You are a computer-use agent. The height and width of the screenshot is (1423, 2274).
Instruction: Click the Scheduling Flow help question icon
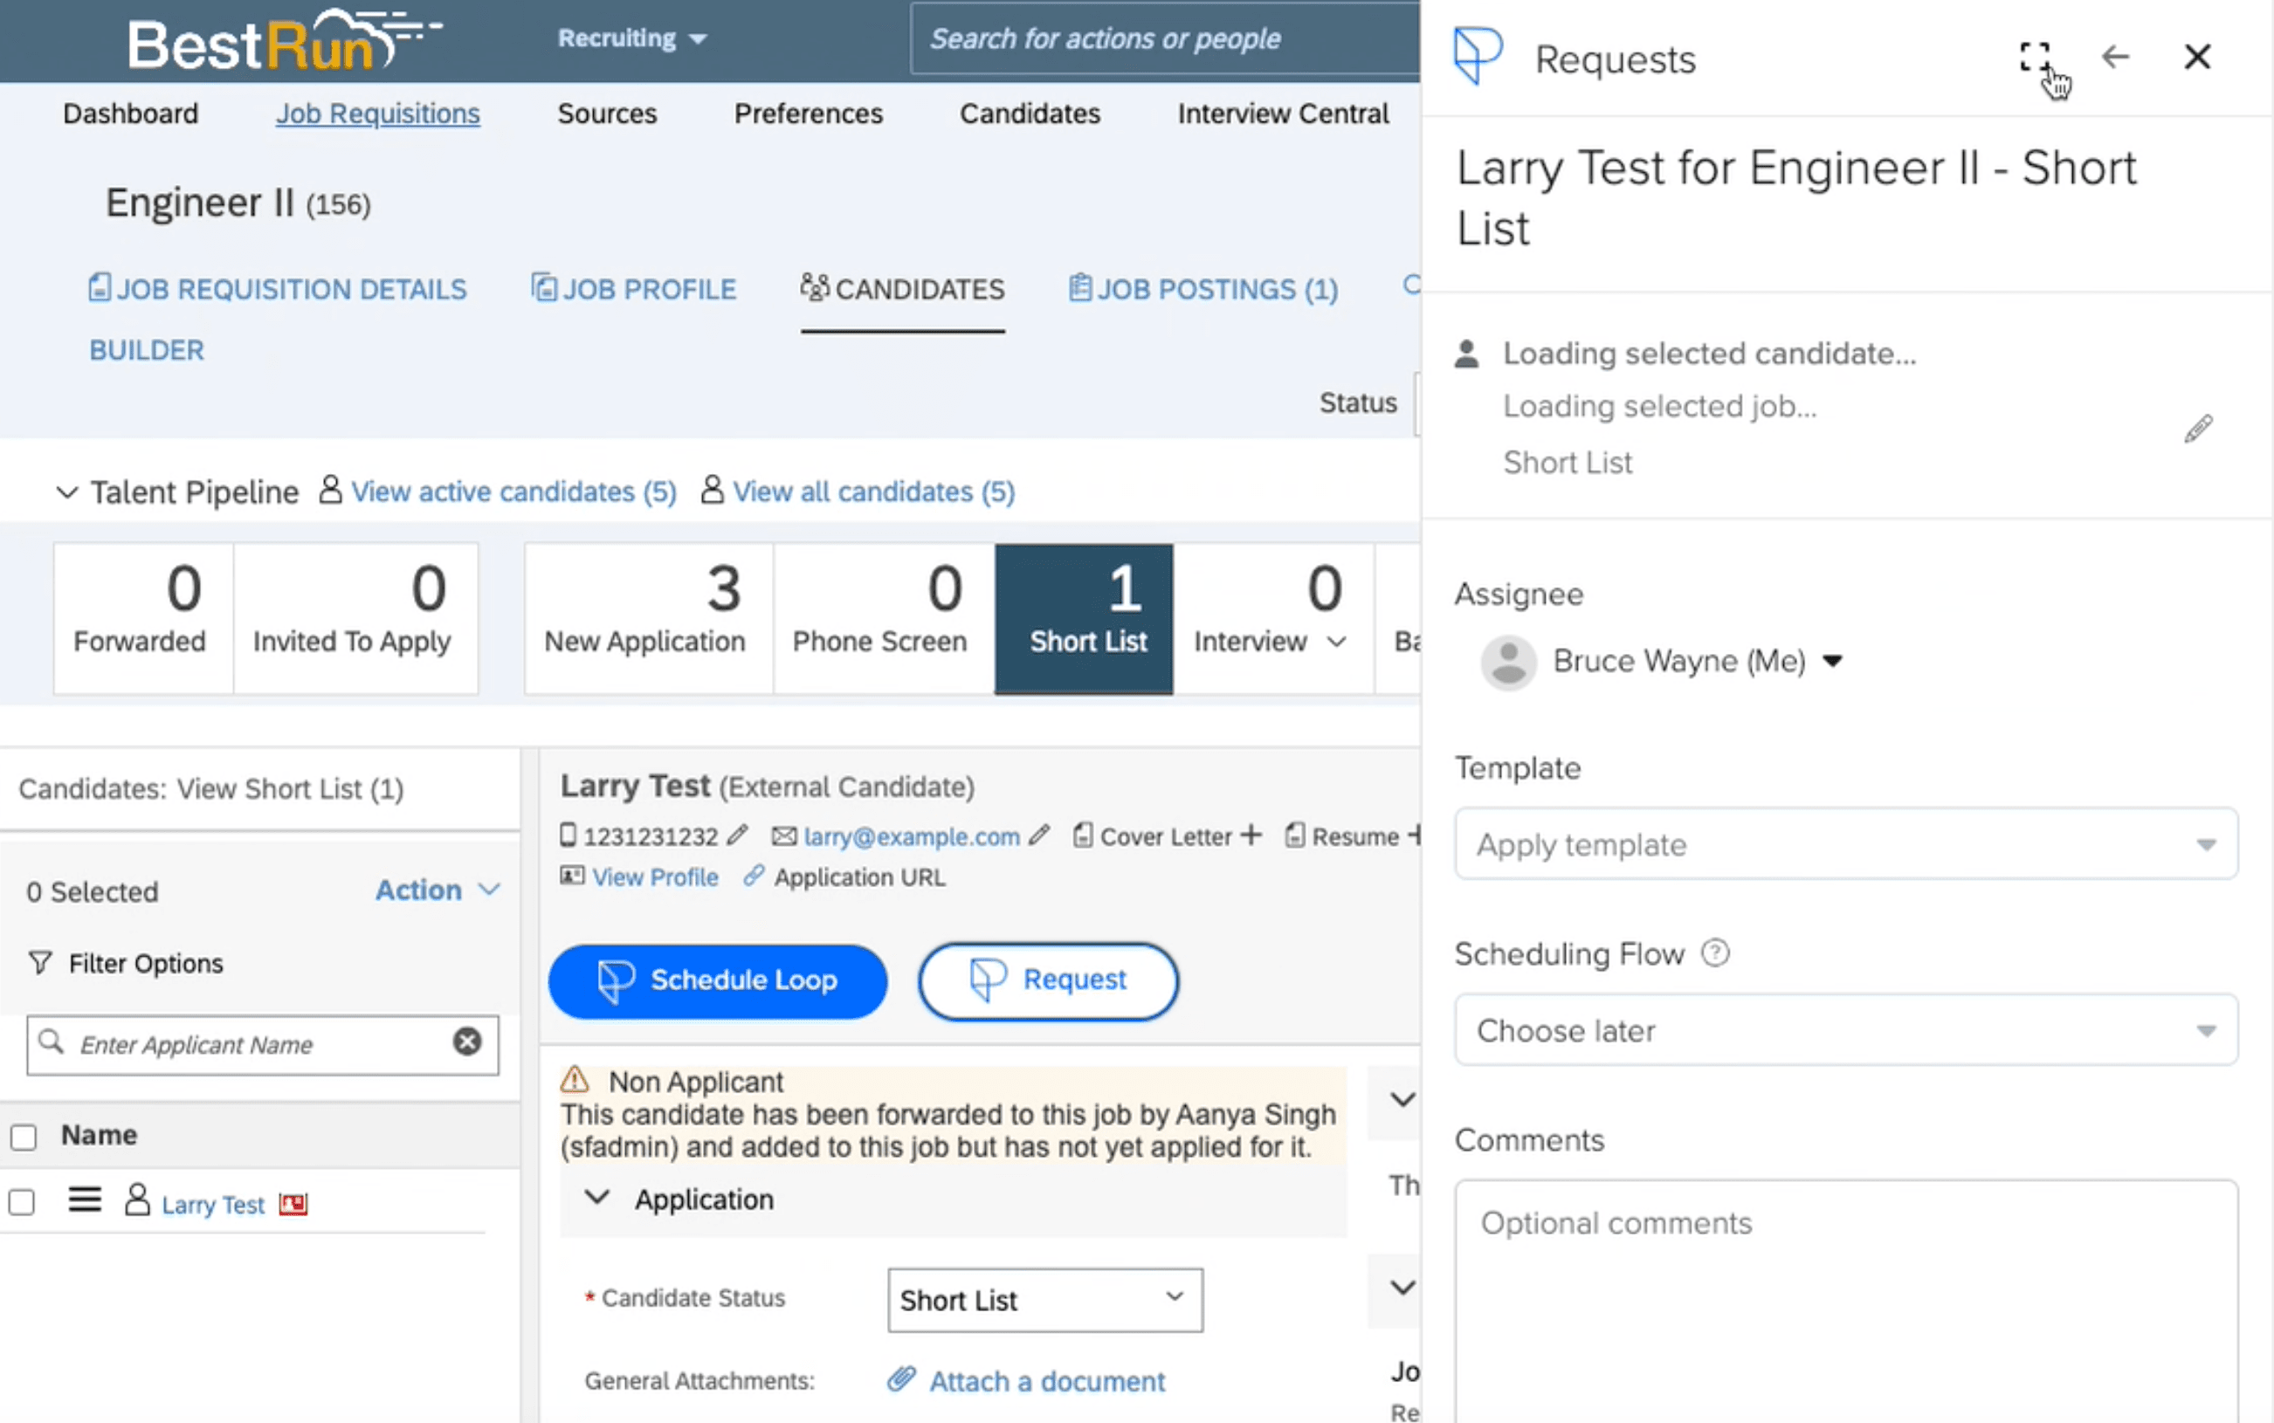[1715, 953]
